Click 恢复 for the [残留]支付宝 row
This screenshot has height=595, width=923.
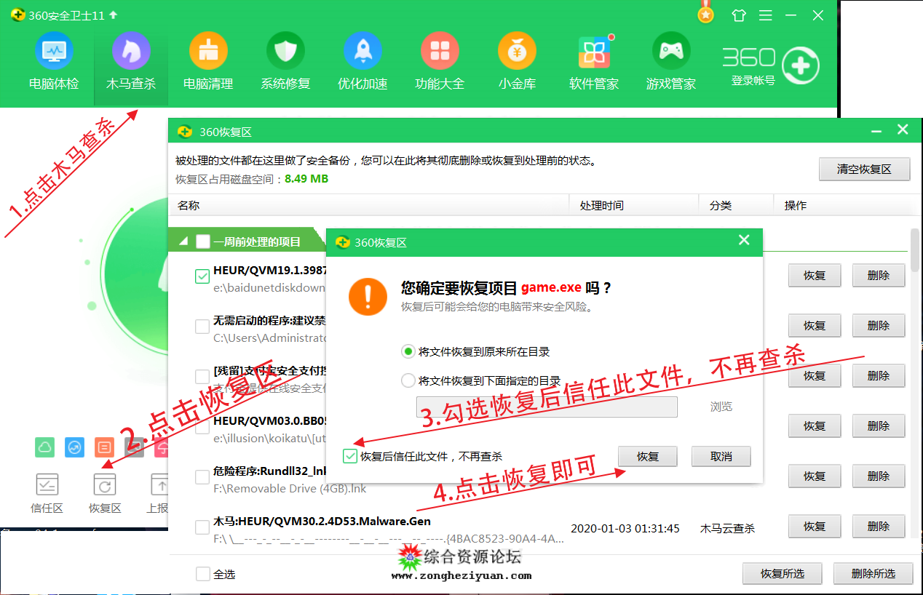(815, 376)
